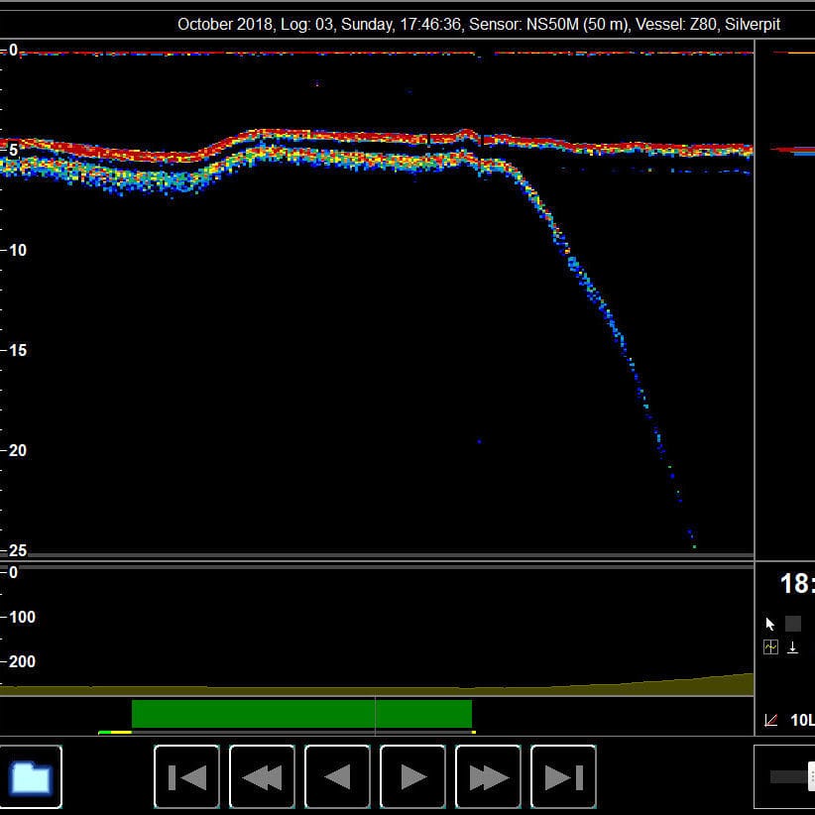Select the green playback range bar
The height and width of the screenshot is (815, 815).
(302, 711)
